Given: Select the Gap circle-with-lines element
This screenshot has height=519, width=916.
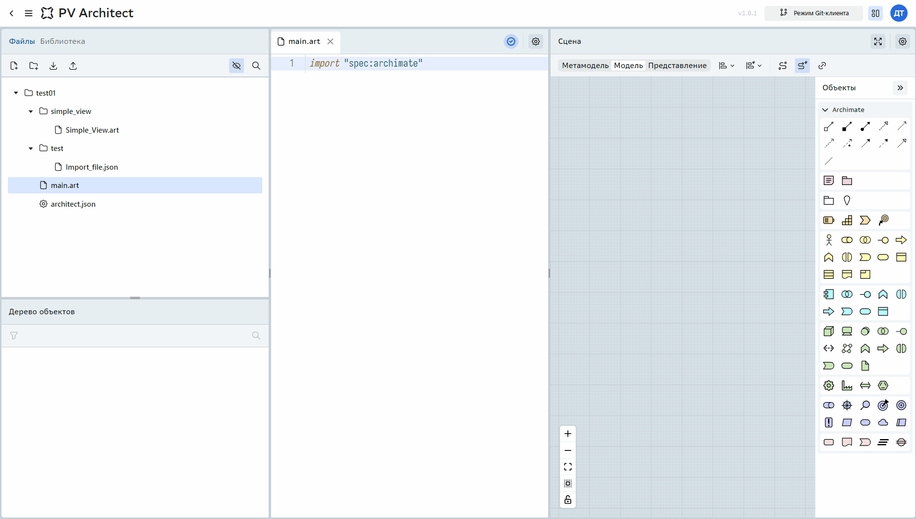Looking at the screenshot, I should (x=901, y=442).
